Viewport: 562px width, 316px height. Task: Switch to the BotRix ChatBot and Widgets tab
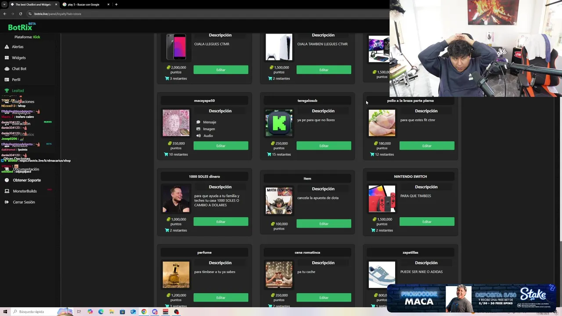(34, 4)
